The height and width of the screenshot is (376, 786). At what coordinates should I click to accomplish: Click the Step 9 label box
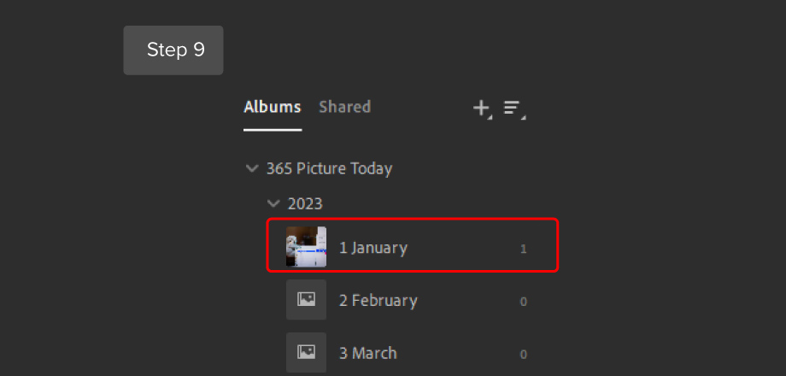click(173, 50)
